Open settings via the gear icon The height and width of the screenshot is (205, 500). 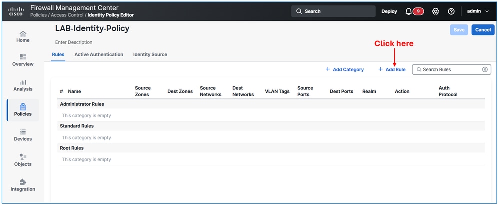[x=435, y=11]
